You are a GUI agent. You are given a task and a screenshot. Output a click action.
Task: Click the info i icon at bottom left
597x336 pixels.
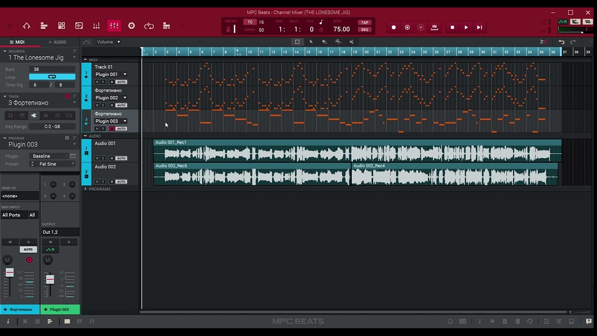8,322
